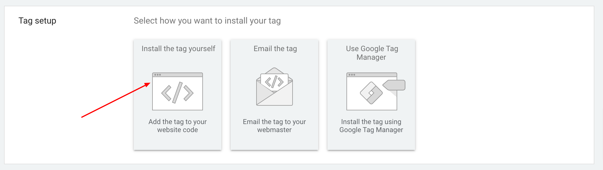603x170 pixels.
Task: Choose the "Email the tag" card title
Action: (275, 49)
